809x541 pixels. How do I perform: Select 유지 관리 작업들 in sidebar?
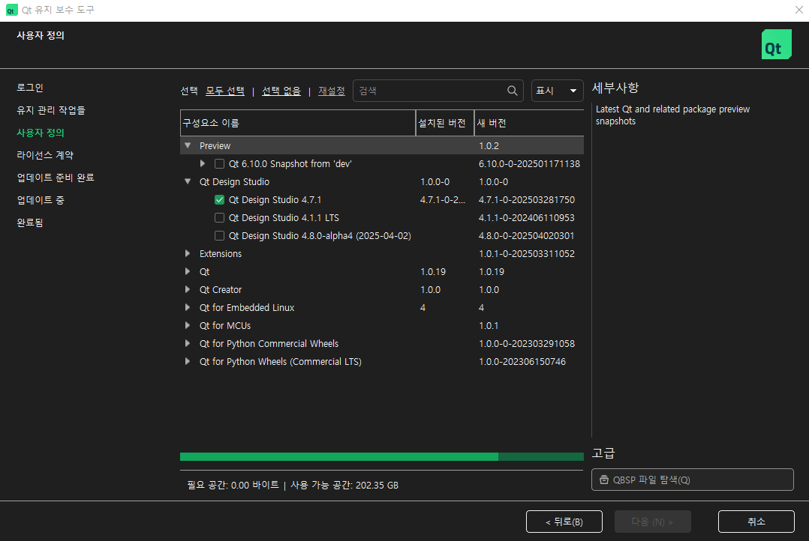pos(51,110)
